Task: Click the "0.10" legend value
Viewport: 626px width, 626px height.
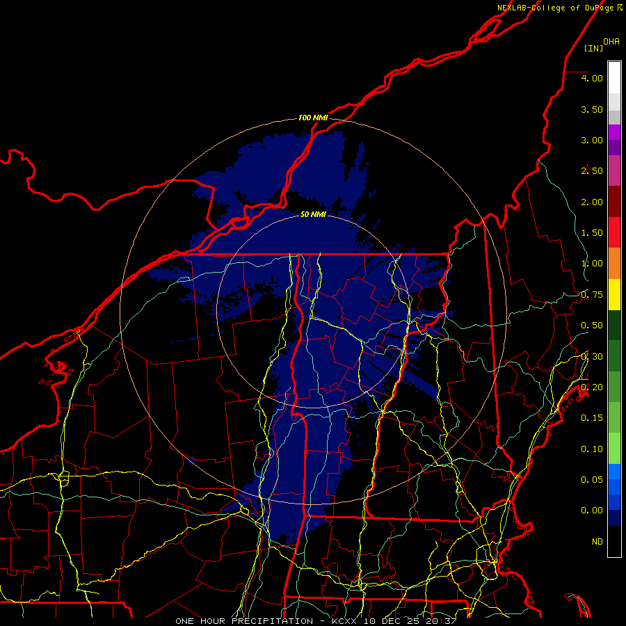Action: click(592, 449)
